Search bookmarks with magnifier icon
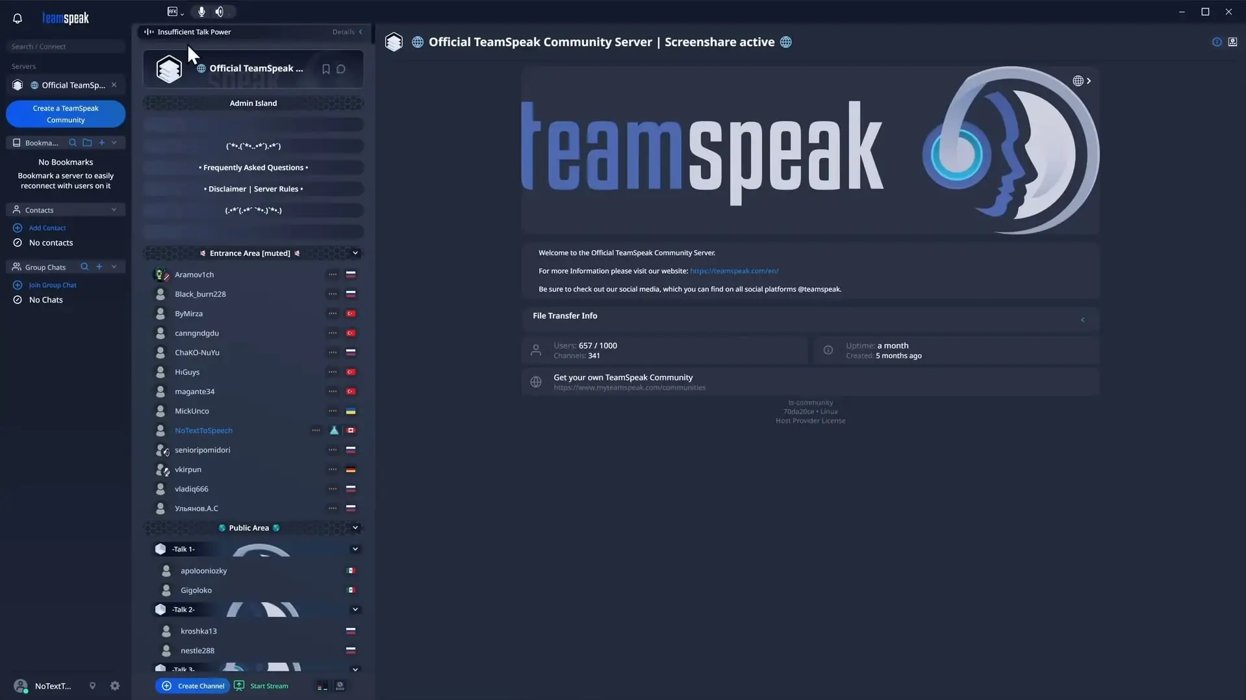Screen dimensions: 1246x700 [73, 143]
